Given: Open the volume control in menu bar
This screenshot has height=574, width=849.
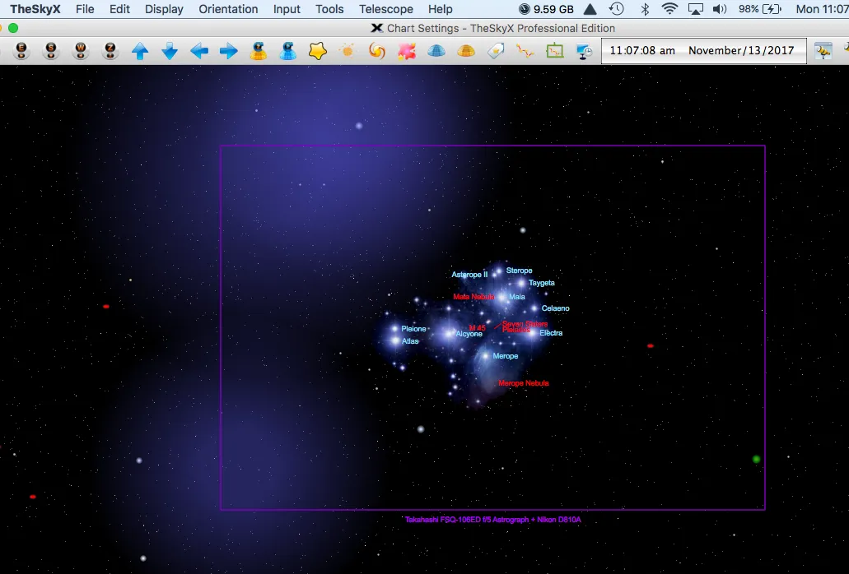Looking at the screenshot, I should point(720,9).
